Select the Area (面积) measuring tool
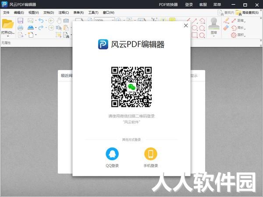 tap(238, 35)
